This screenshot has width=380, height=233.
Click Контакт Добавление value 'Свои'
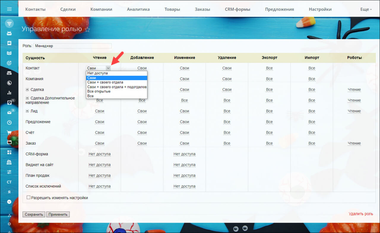142,68
